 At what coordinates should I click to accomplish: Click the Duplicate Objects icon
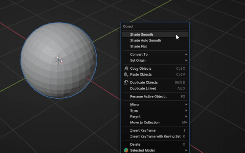[126, 83]
